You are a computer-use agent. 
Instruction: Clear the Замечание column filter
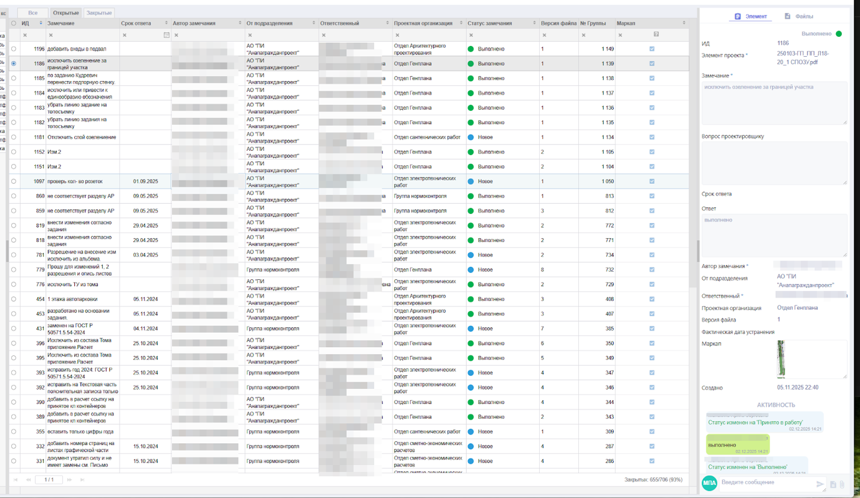click(51, 35)
